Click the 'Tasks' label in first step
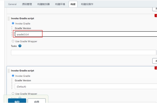 point(14,46)
